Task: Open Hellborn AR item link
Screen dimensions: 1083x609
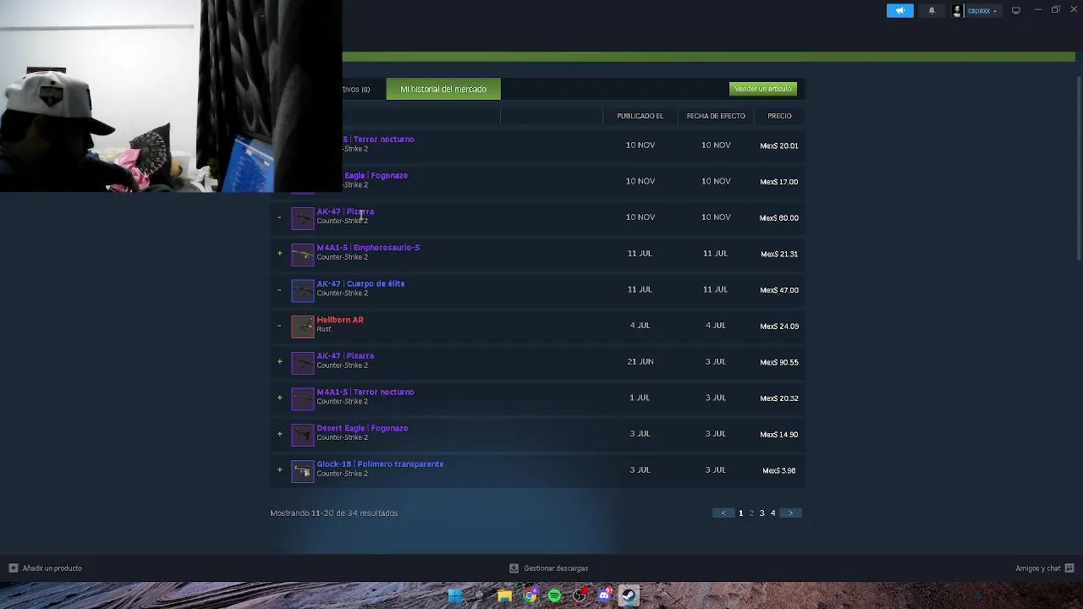Action: point(340,320)
